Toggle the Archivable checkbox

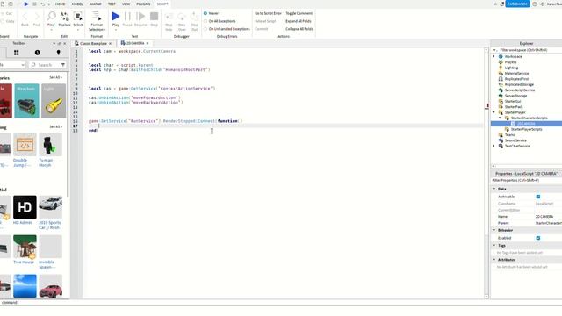point(538,197)
